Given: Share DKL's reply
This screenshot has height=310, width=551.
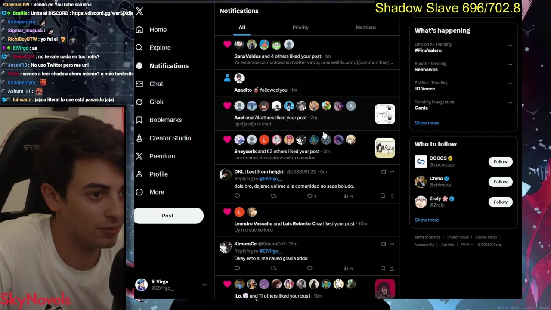Looking at the screenshot, I should pyautogui.click(x=392, y=196).
